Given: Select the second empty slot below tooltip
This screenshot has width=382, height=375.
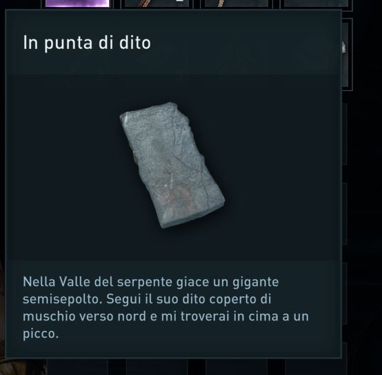Looking at the screenshot, I should 157,367.
